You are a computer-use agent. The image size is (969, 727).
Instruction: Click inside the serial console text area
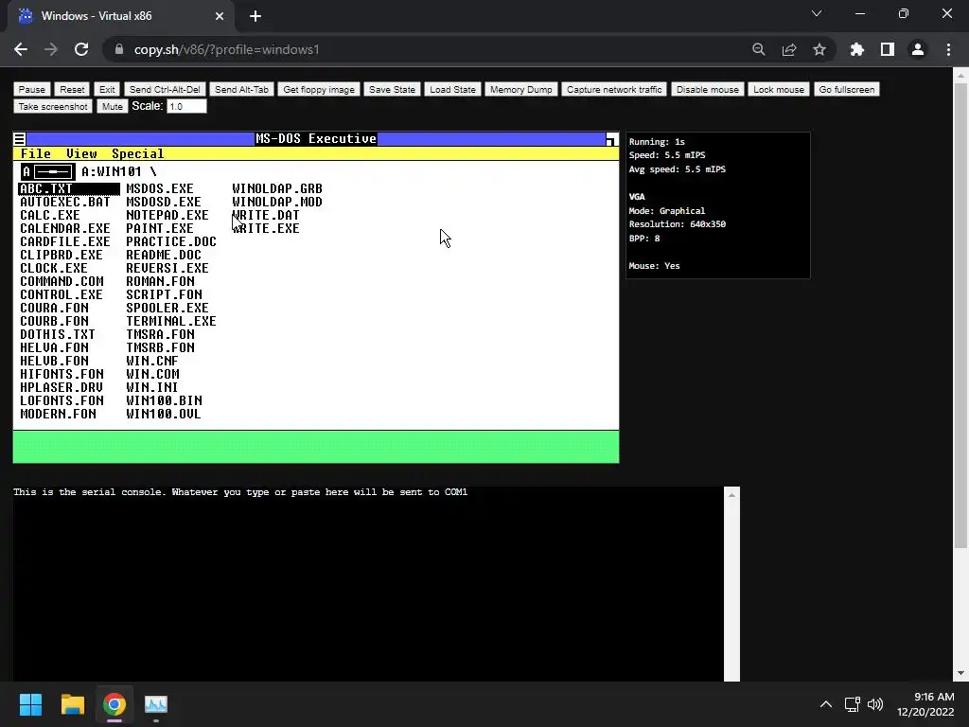coord(368,583)
